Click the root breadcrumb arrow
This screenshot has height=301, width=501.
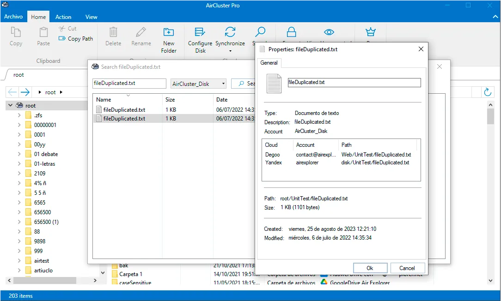tap(61, 92)
